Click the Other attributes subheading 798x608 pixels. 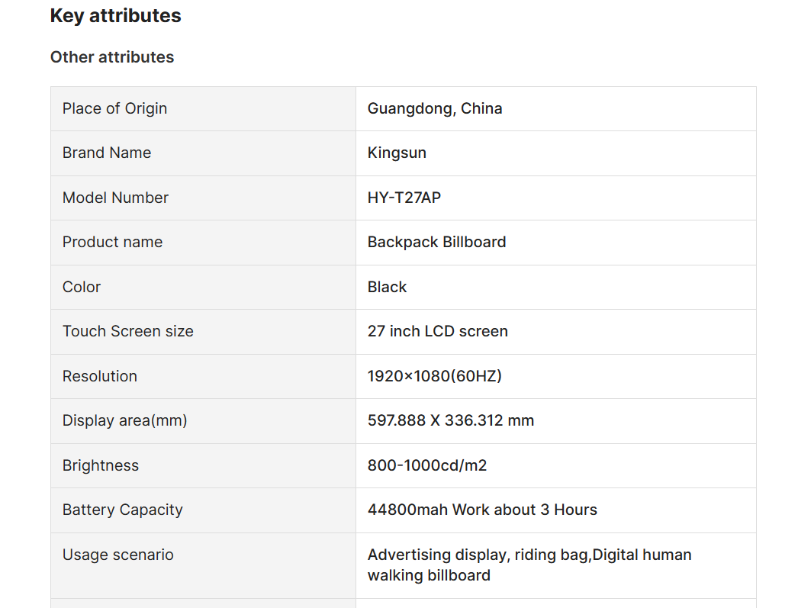[x=112, y=57]
